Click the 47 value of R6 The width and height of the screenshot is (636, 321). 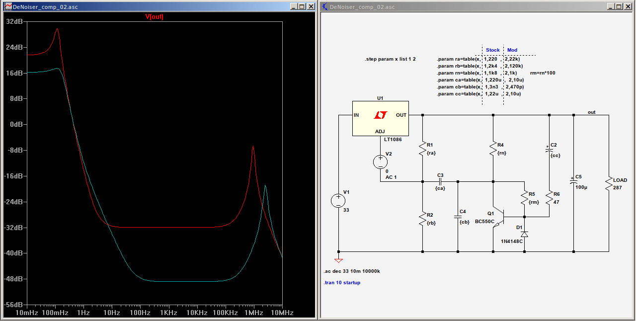(556, 202)
